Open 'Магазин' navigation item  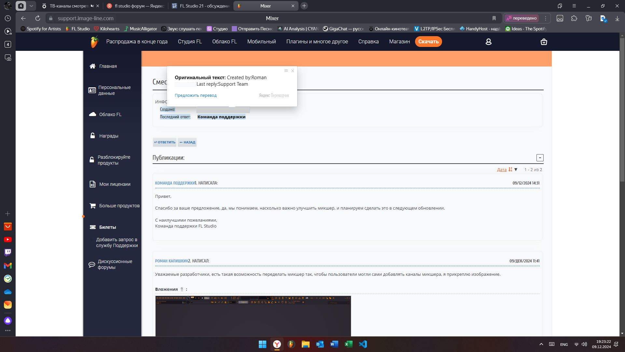(399, 42)
